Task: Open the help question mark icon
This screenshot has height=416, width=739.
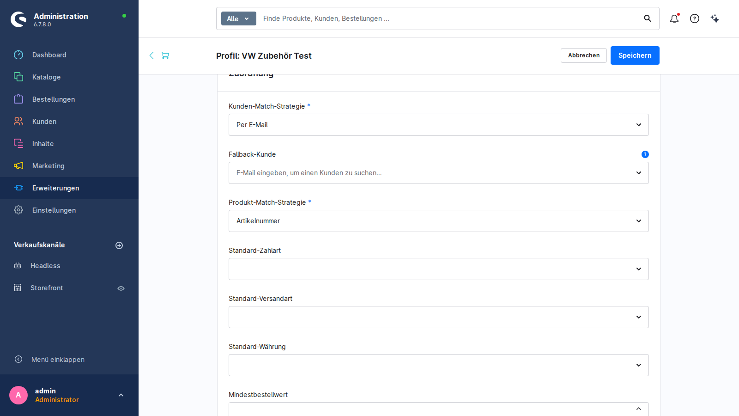Action: 695,18
